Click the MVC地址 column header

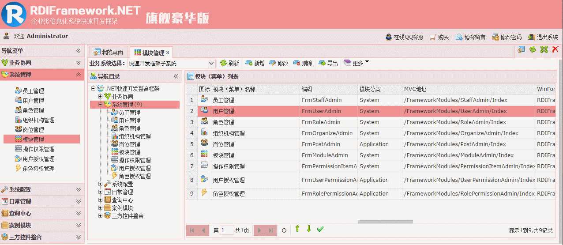point(469,89)
